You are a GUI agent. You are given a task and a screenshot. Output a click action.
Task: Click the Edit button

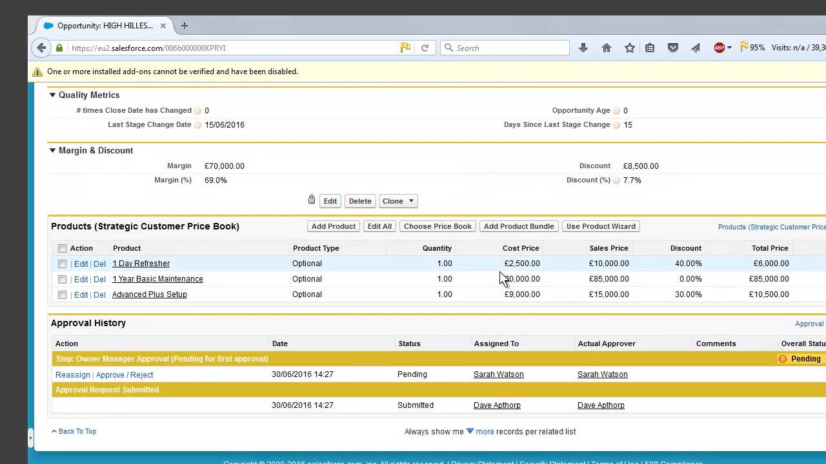click(330, 201)
